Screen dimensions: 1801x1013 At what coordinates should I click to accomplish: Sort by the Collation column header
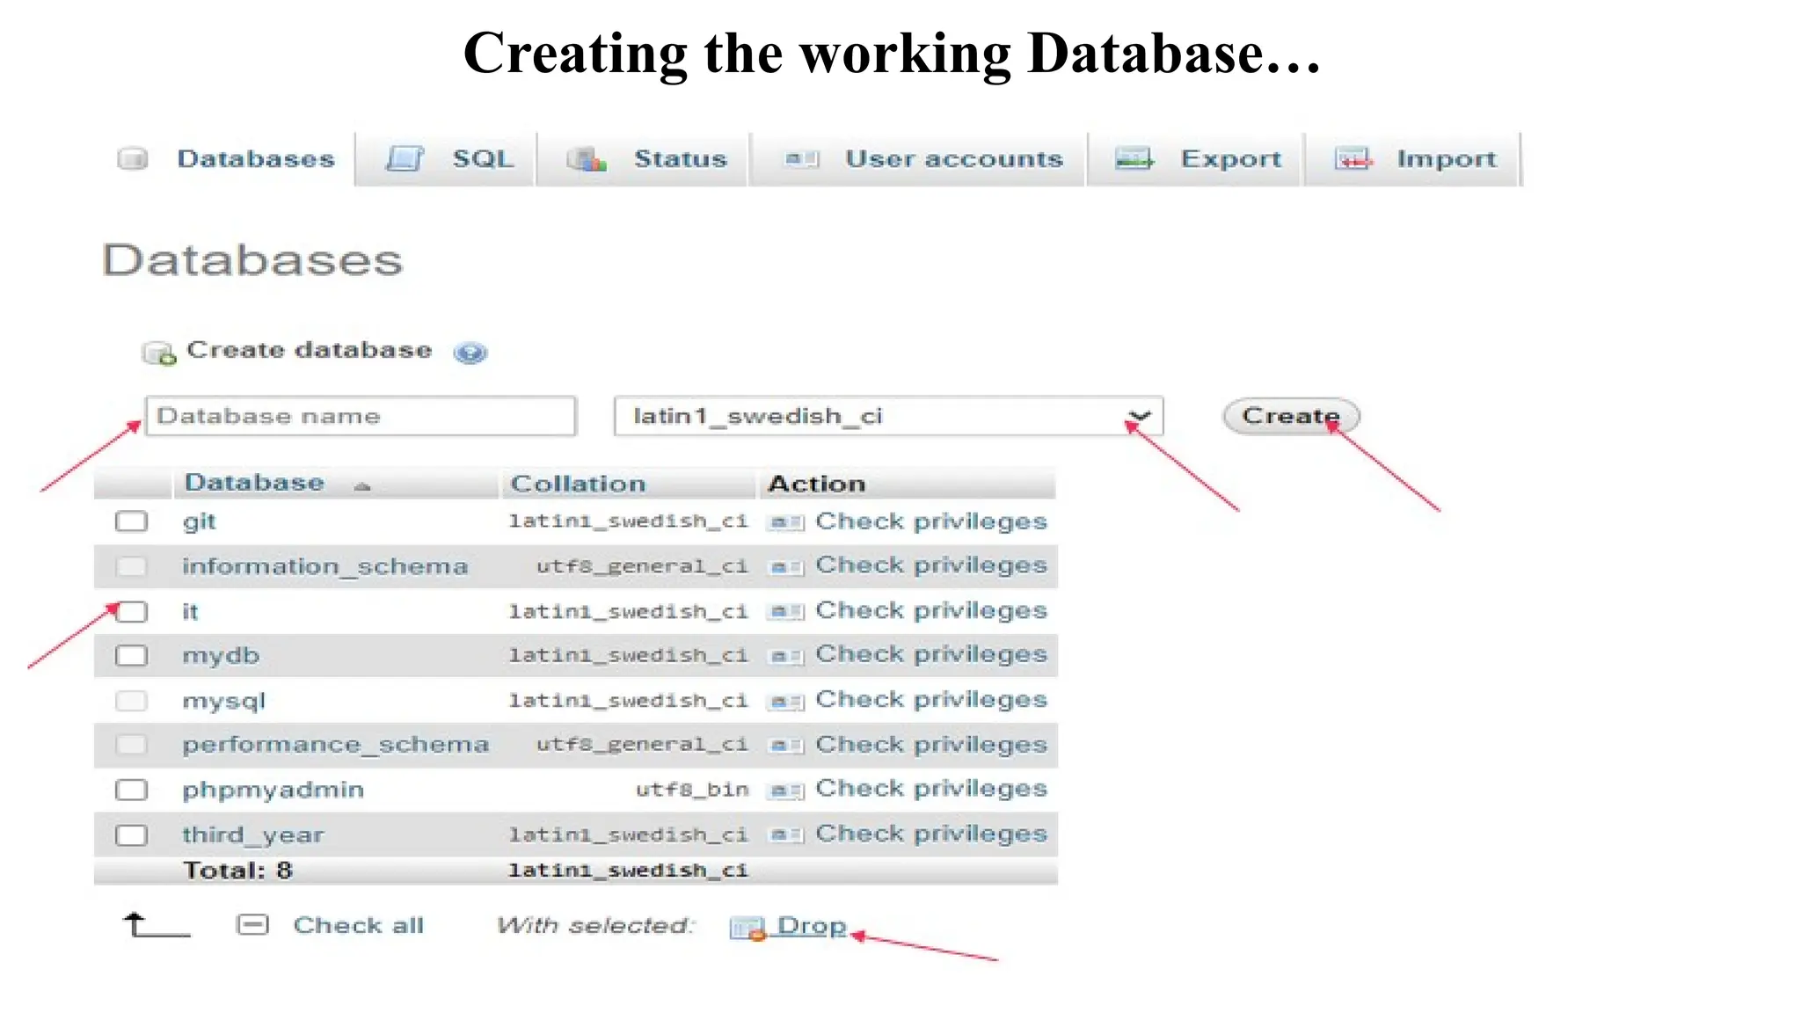578,484
